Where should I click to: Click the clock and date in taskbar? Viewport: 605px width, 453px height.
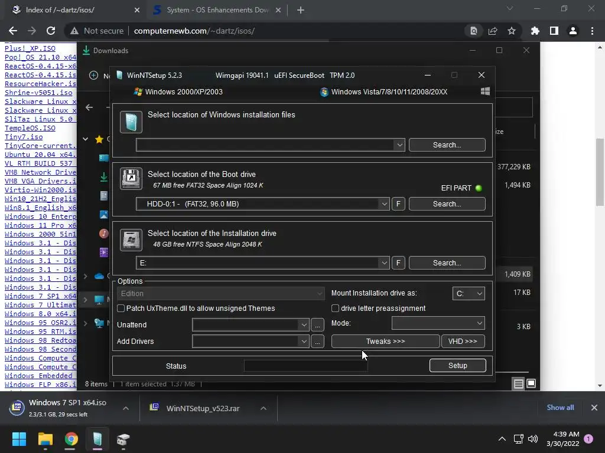(x=562, y=439)
